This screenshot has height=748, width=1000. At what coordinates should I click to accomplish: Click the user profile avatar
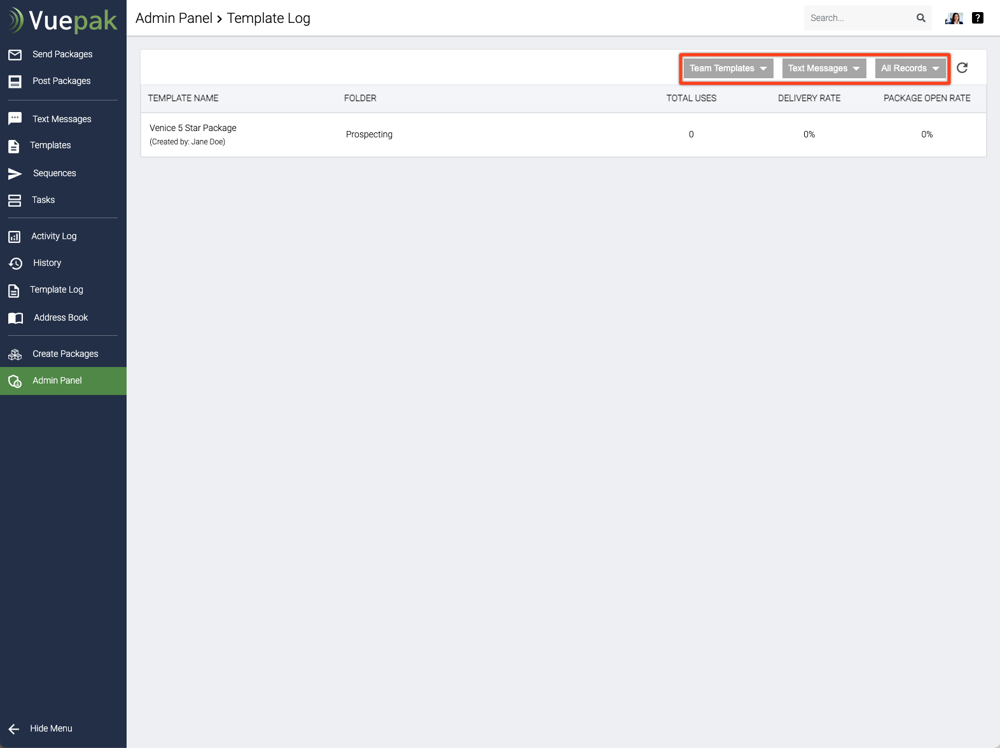pyautogui.click(x=954, y=18)
